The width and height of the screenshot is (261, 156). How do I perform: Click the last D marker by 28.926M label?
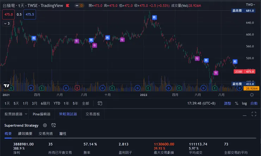239,88
